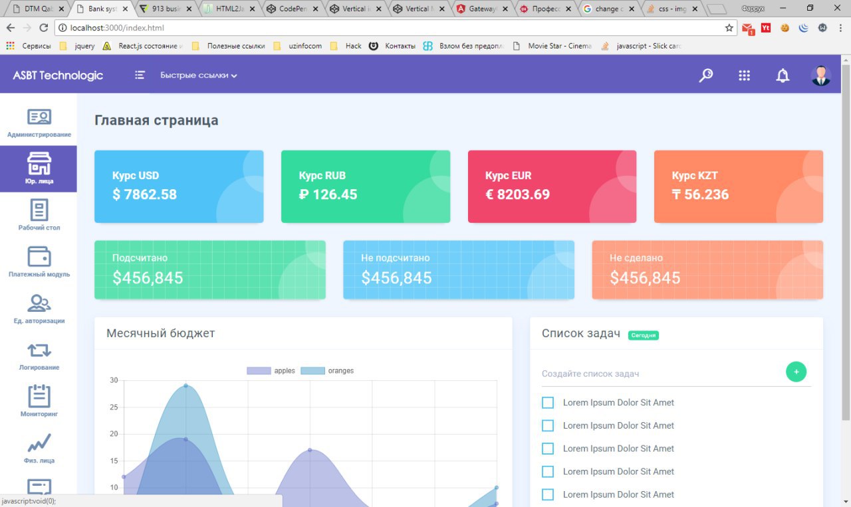Switch to the DTM browser tab

[39, 9]
